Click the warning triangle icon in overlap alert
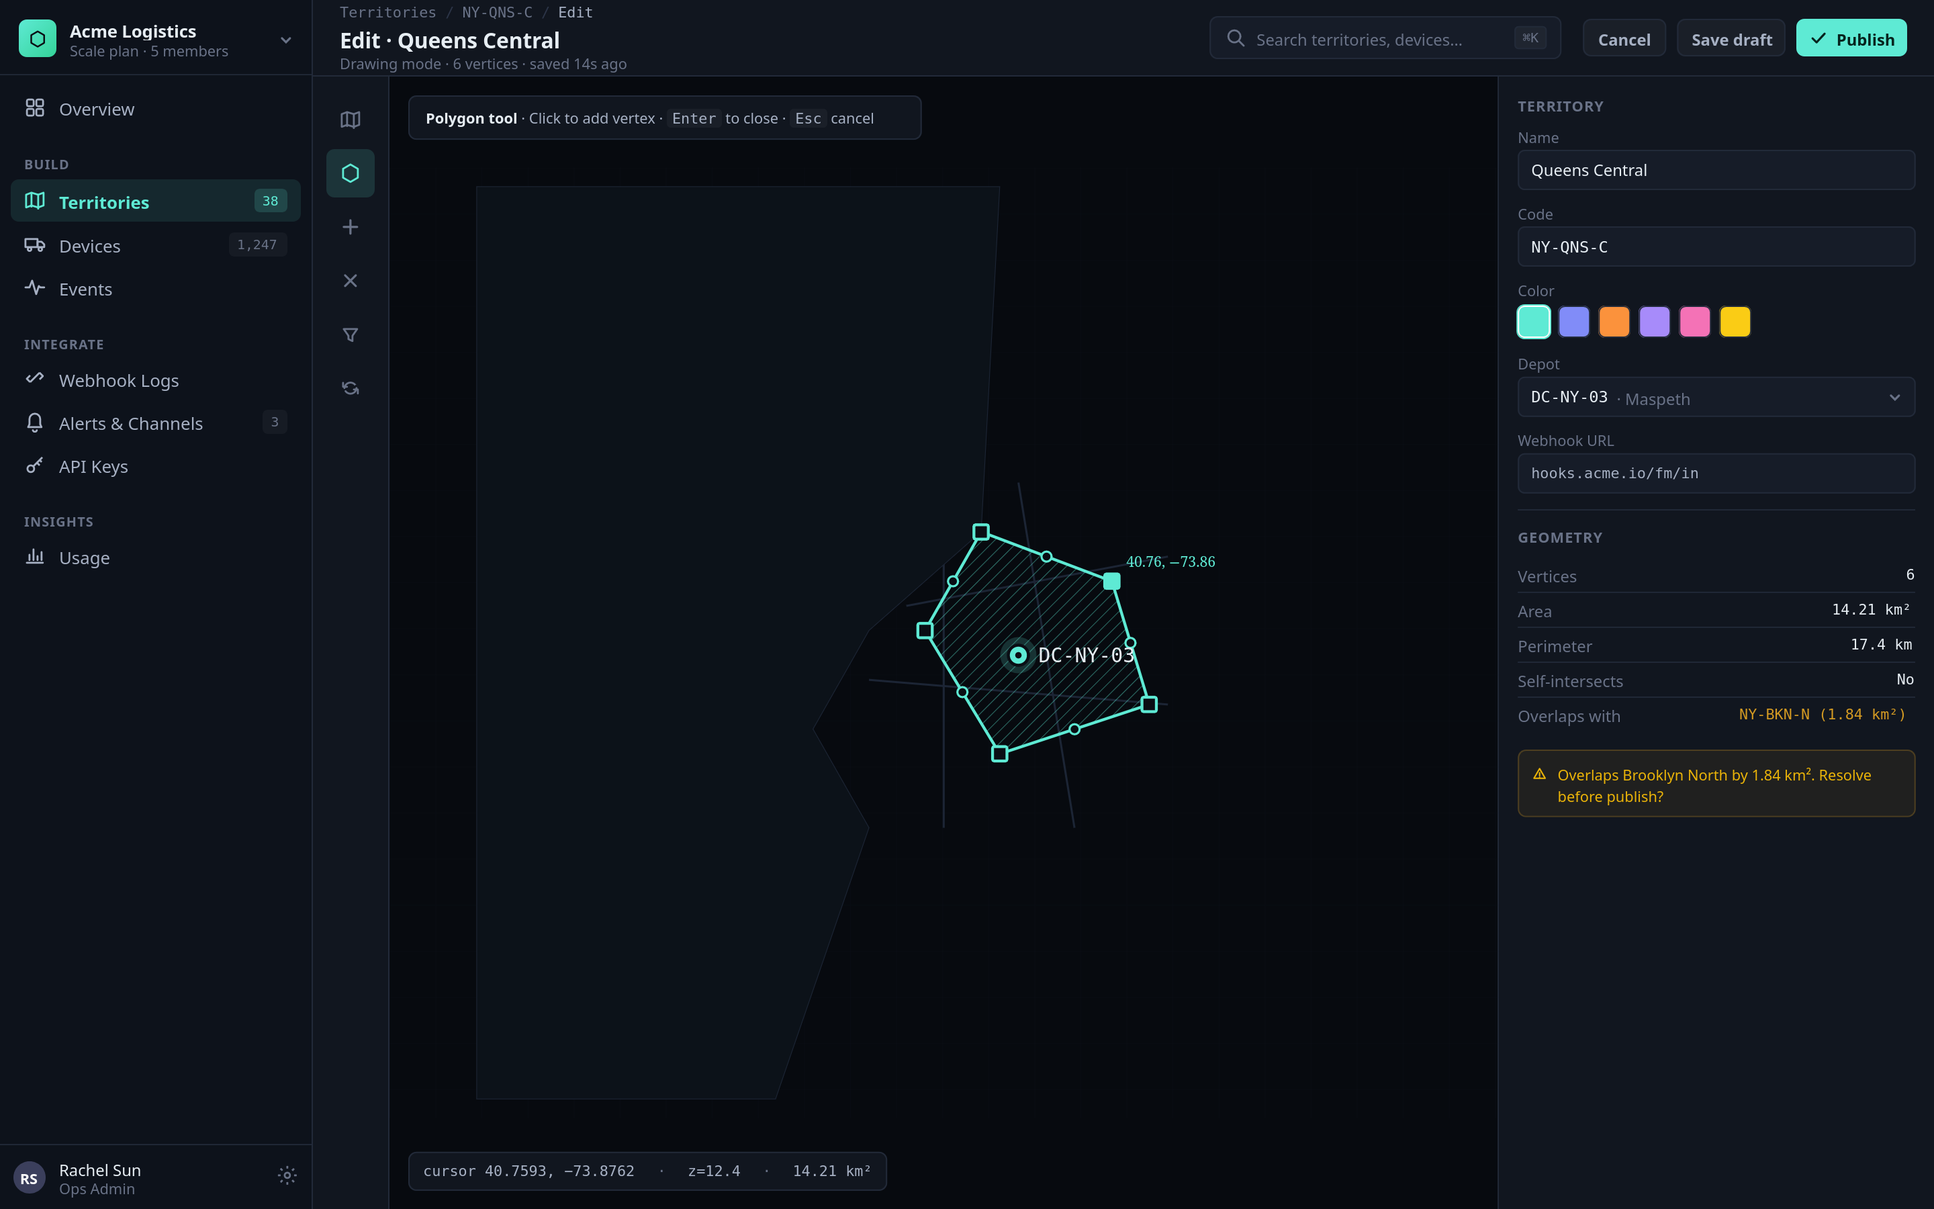 pyautogui.click(x=1539, y=774)
